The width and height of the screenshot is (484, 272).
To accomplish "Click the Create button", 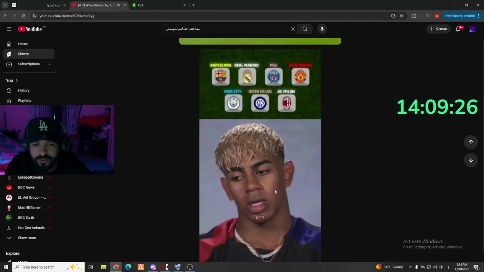I will click(x=438, y=29).
